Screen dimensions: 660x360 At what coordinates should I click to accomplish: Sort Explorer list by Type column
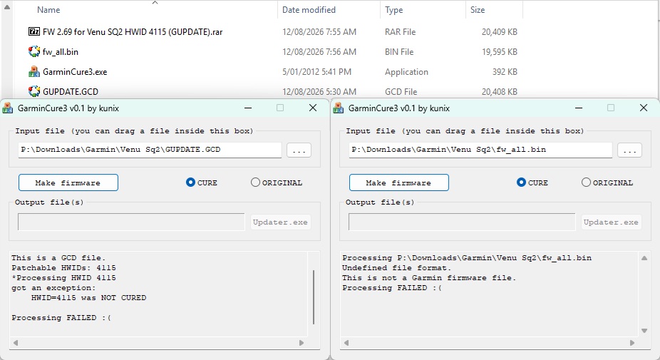[x=393, y=10]
